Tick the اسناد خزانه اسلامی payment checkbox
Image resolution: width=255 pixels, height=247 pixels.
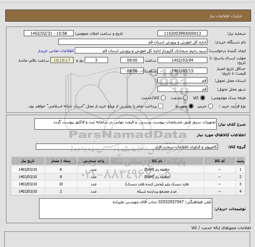pyautogui.click(x=161, y=106)
